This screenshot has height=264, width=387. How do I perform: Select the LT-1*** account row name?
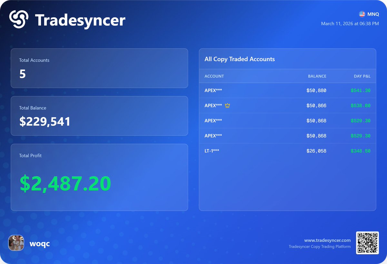point(212,151)
